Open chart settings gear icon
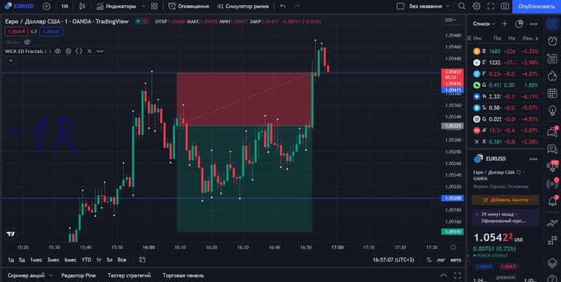Image resolution: width=561 pixels, height=282 pixels. point(476,6)
